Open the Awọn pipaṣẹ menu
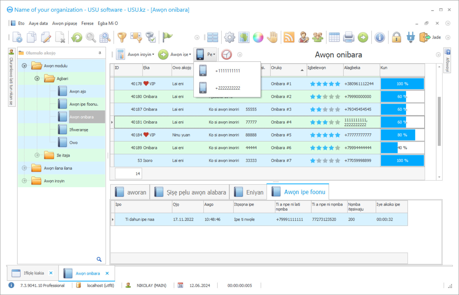The image size is (459, 295). 65,23
